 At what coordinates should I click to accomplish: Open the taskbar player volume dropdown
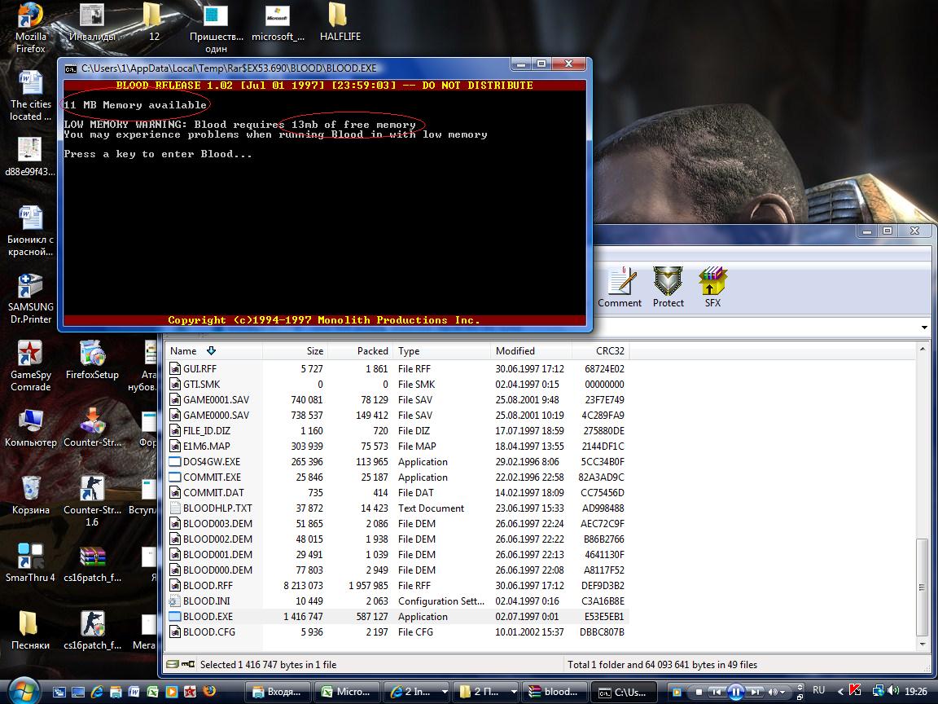tap(783, 692)
